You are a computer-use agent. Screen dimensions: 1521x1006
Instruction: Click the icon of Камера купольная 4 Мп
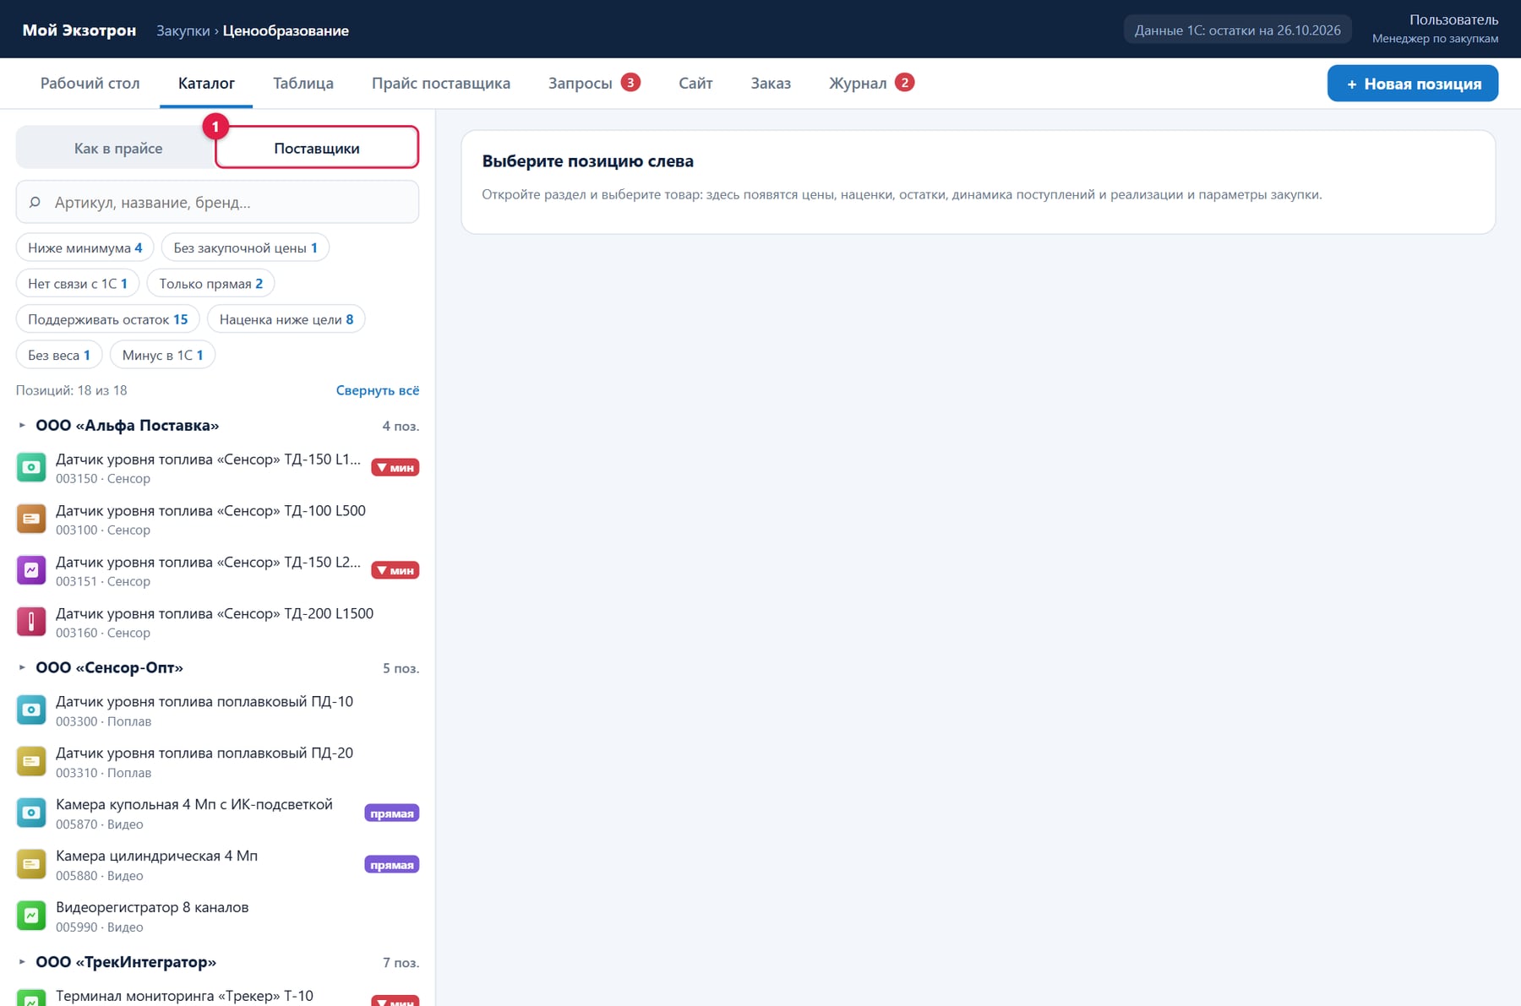31,813
